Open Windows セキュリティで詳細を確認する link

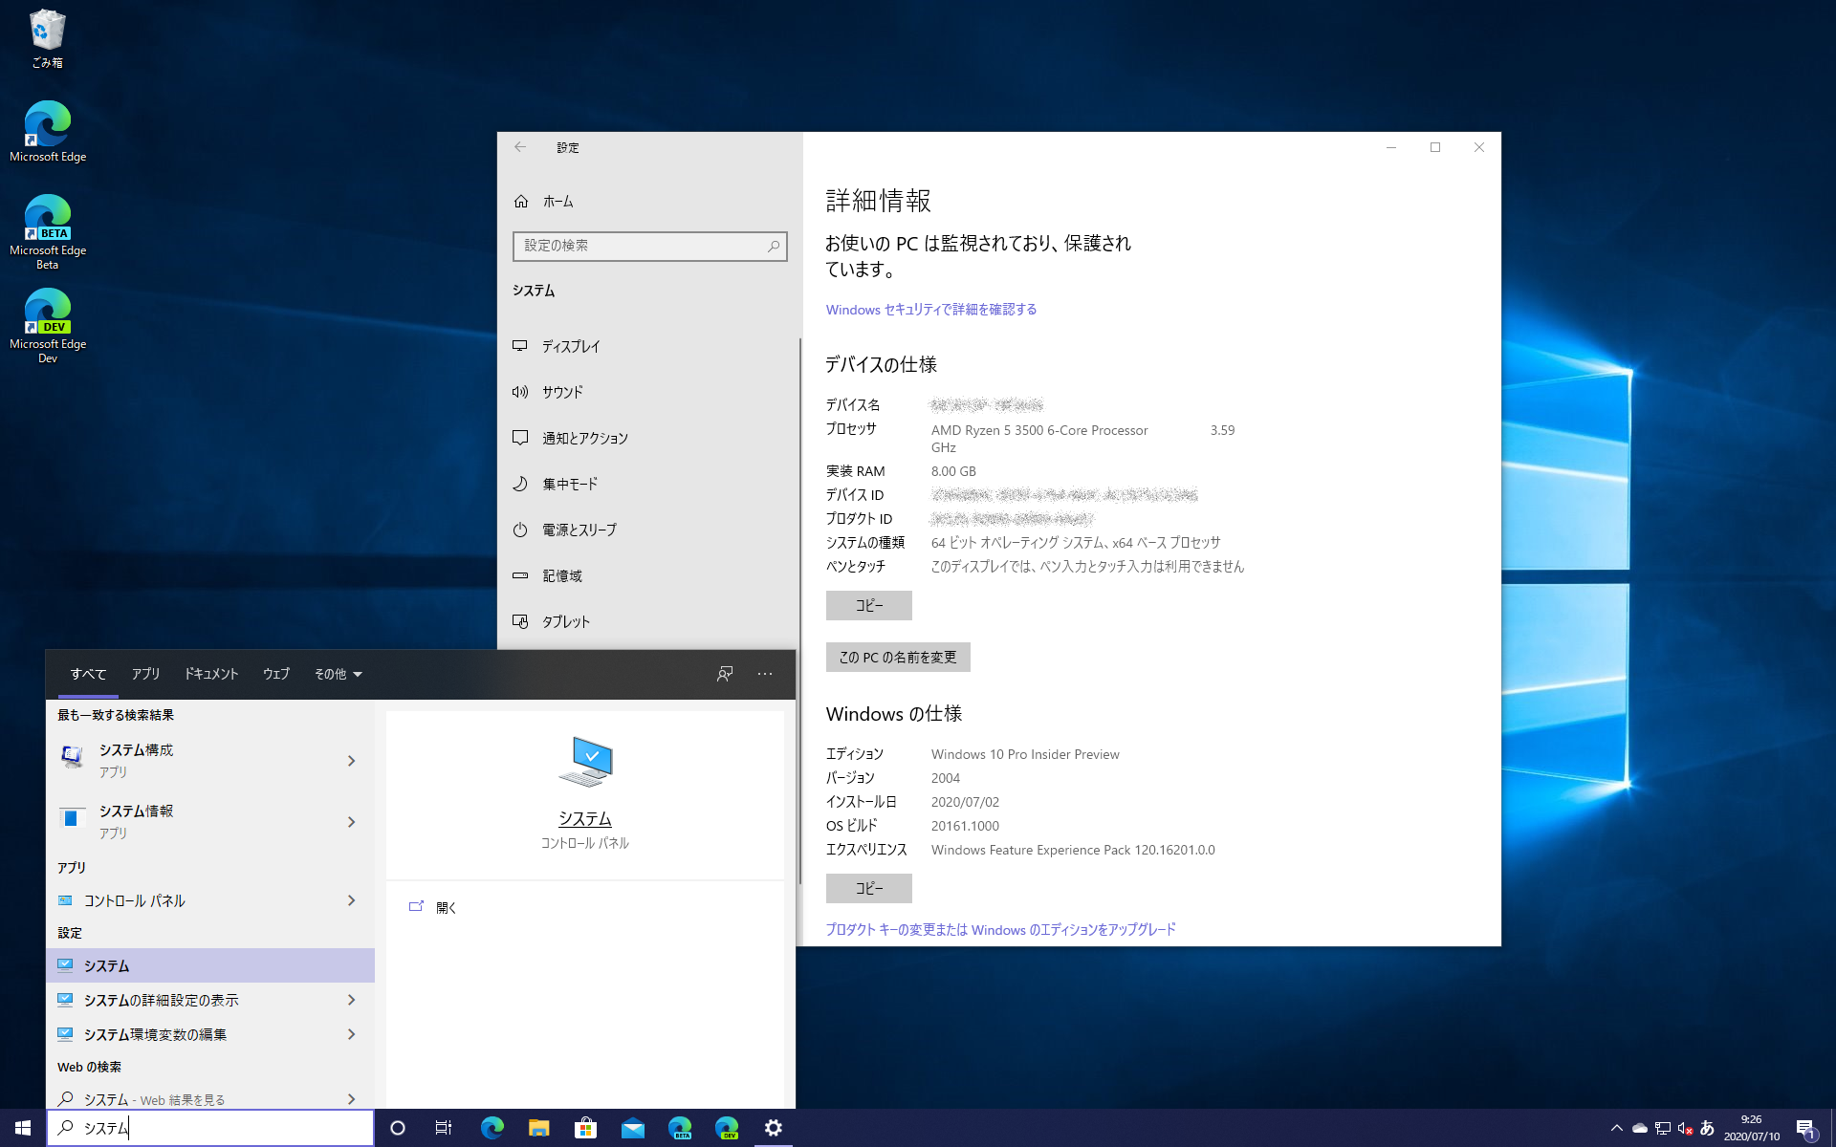(931, 310)
